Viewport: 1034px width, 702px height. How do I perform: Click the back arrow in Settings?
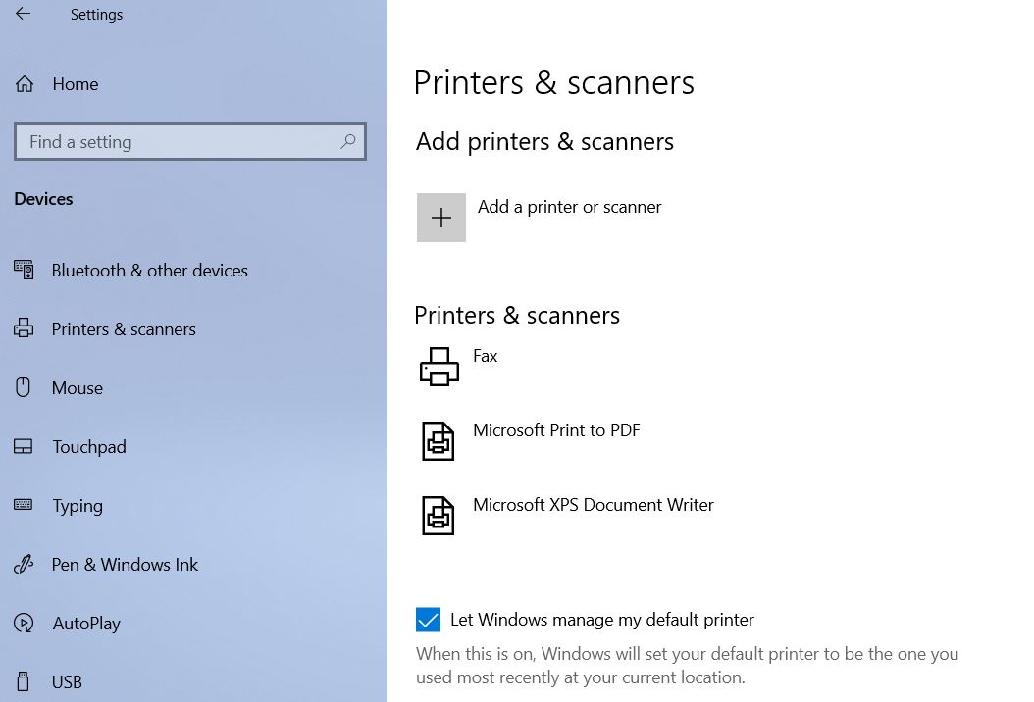pyautogui.click(x=23, y=14)
